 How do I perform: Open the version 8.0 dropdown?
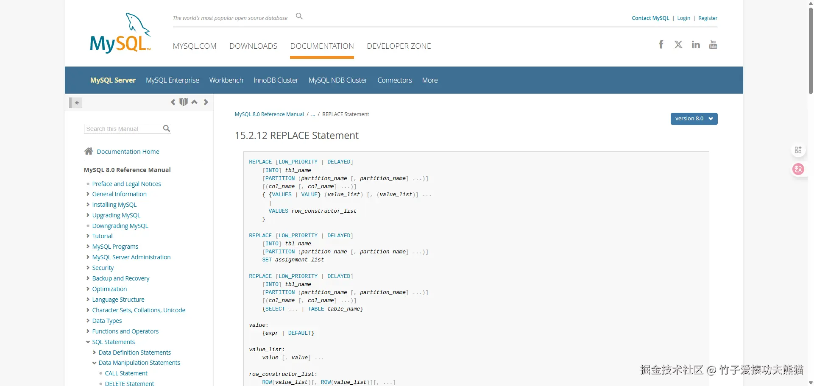pyautogui.click(x=694, y=119)
